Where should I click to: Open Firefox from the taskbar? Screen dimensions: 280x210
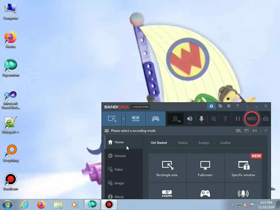click(41, 205)
